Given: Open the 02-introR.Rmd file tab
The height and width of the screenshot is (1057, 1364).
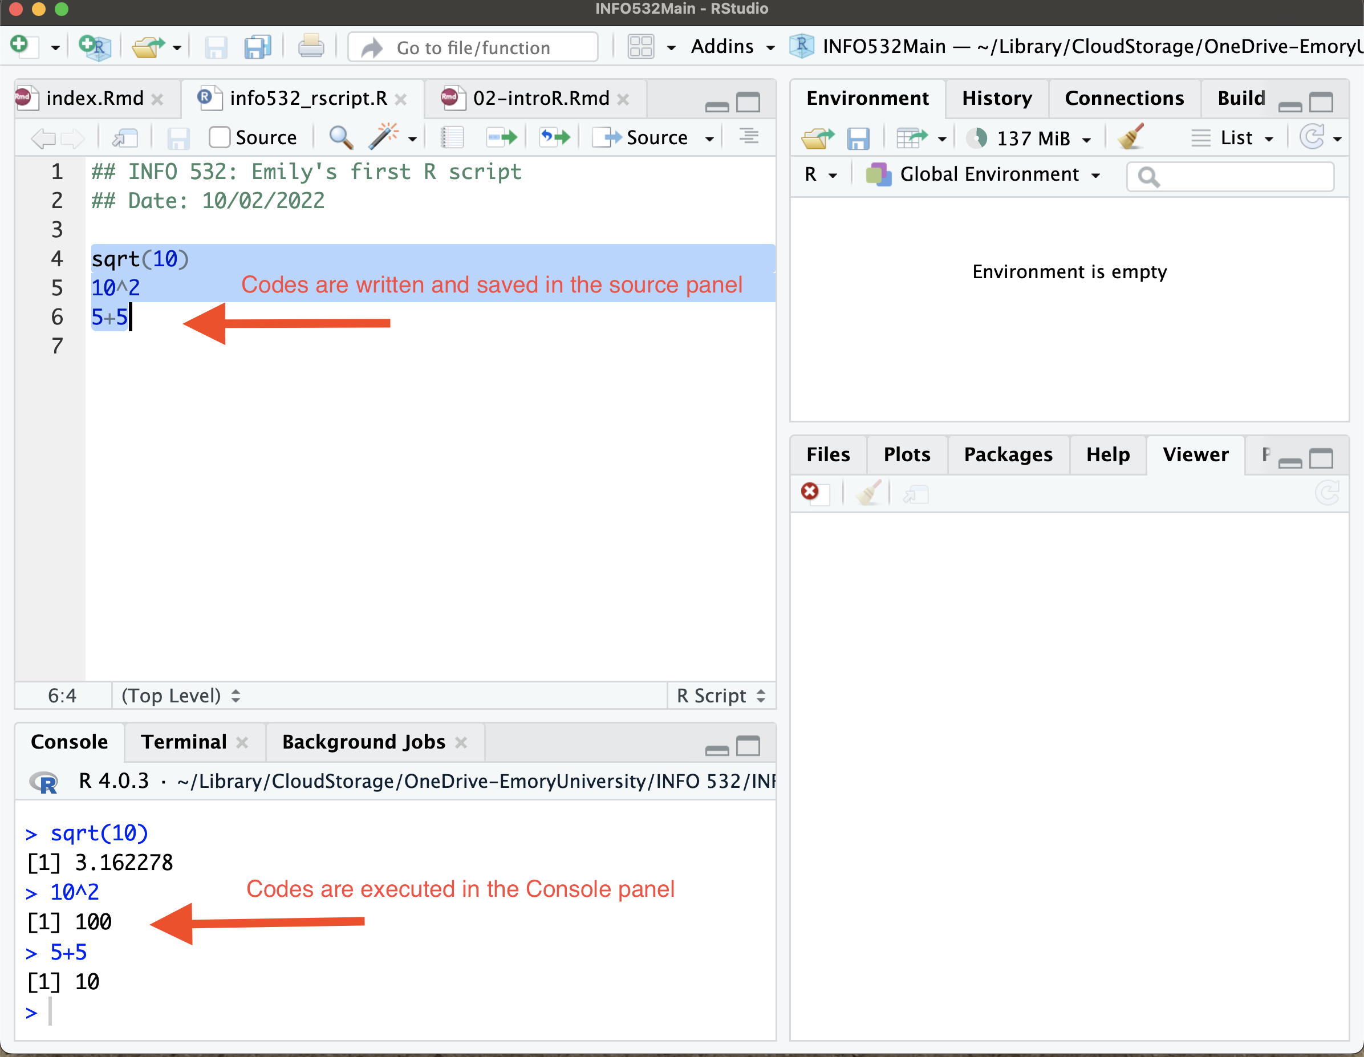Looking at the screenshot, I should (540, 99).
